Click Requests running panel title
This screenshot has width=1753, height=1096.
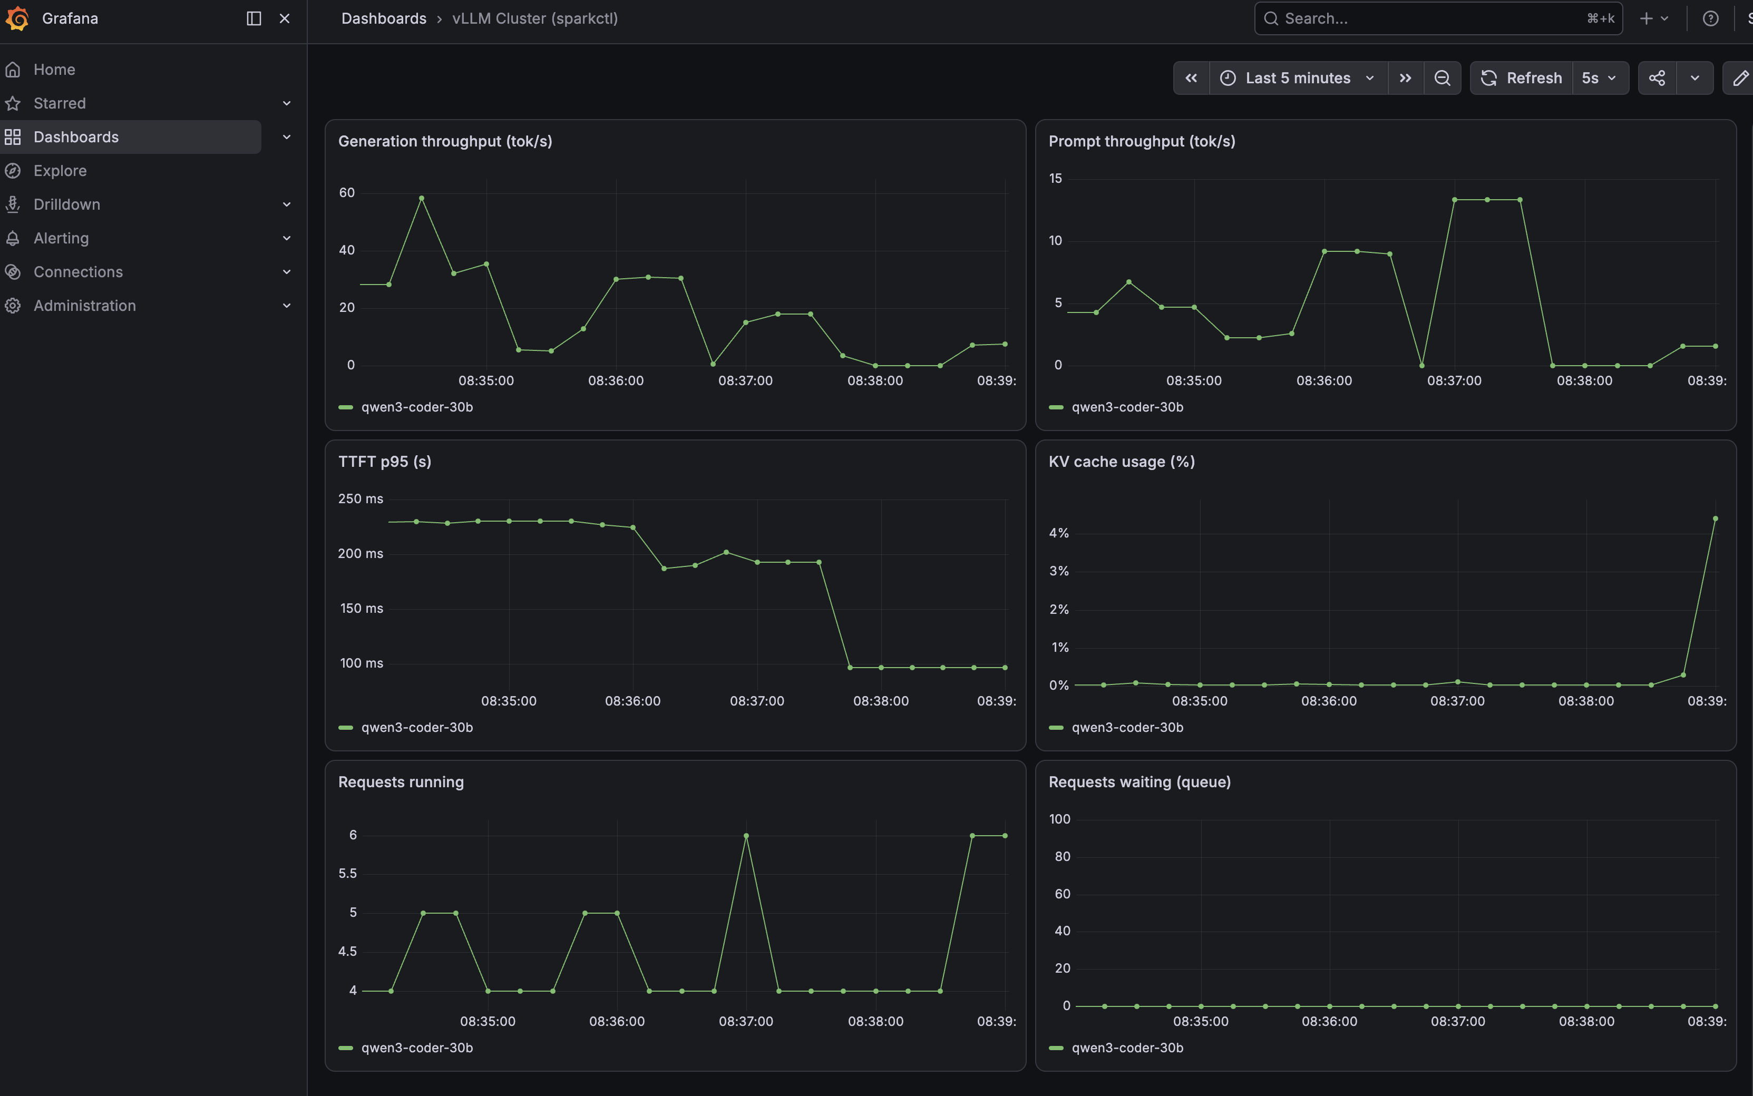coord(401,782)
